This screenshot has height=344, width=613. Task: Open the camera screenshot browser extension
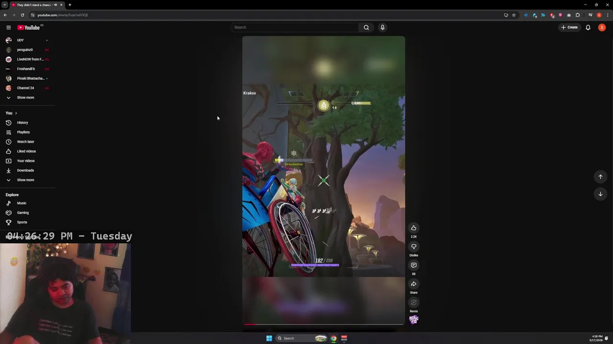[x=569, y=15]
